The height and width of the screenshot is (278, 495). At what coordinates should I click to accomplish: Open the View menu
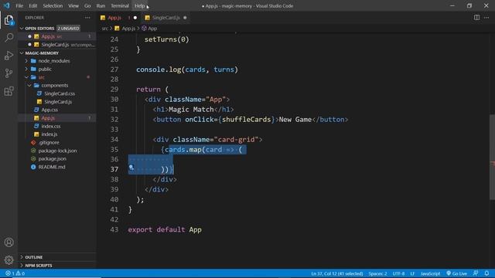(x=73, y=5)
